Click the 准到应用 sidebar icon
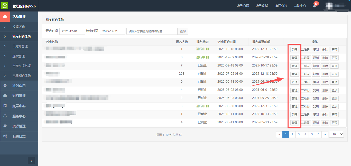 [5, 86]
